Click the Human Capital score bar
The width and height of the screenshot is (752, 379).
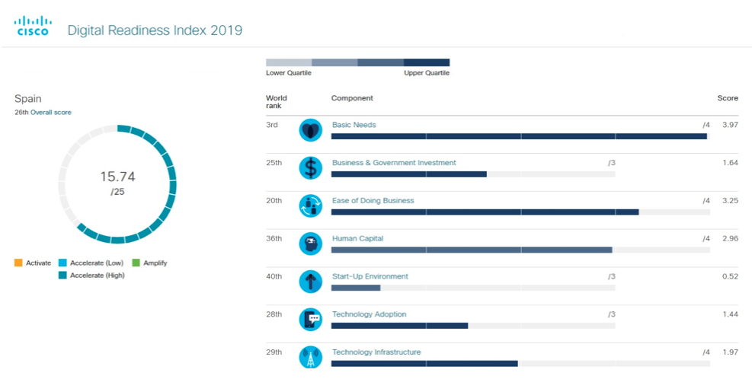click(520, 250)
